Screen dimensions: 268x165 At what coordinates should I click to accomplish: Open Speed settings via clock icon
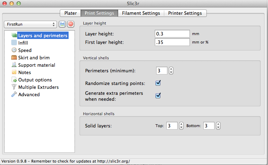click(14, 50)
